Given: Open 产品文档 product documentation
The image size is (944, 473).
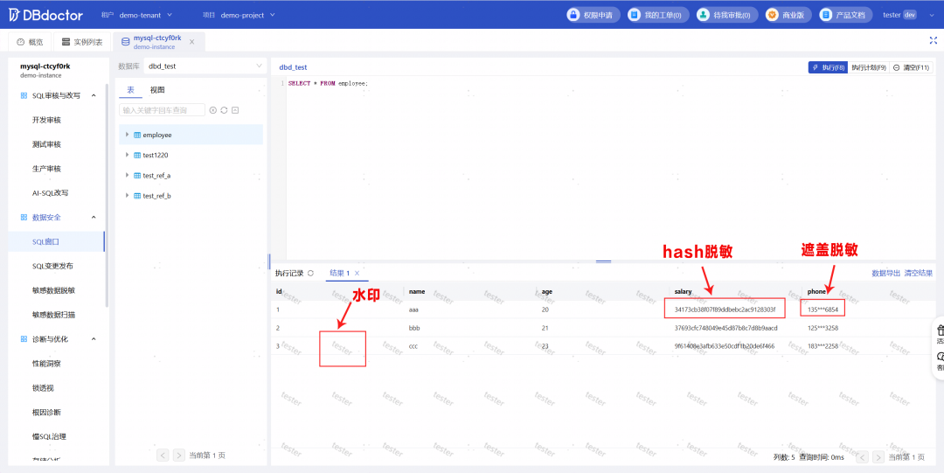Looking at the screenshot, I should click(845, 15).
